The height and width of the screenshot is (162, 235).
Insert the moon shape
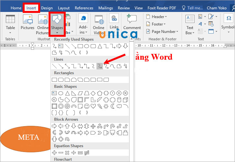click(113, 106)
